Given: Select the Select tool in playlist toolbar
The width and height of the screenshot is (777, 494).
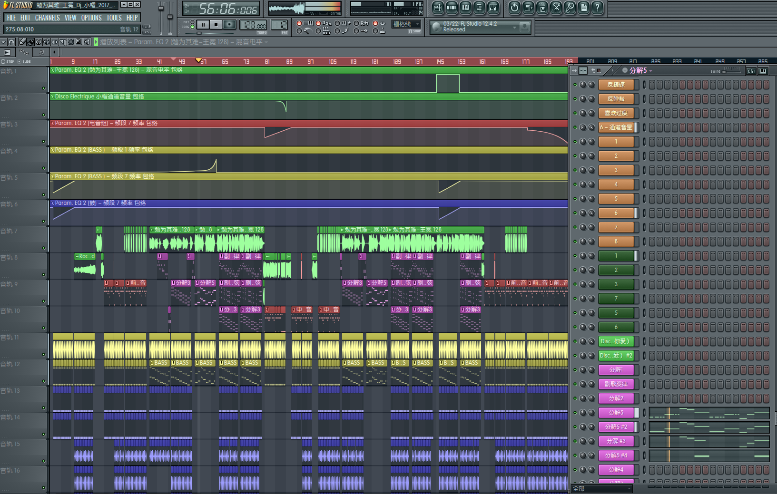Looking at the screenshot, I should (71, 42).
